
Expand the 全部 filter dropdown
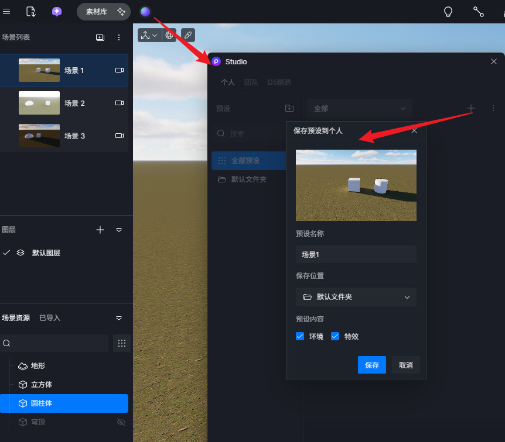point(359,108)
